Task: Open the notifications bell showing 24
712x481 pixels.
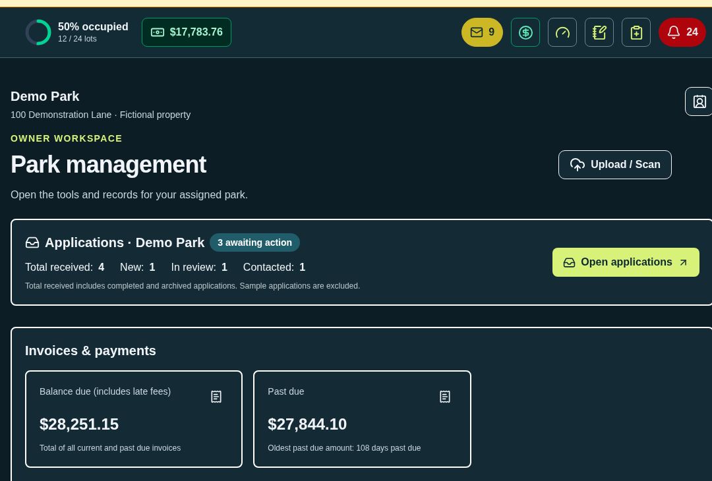Action: pos(682,32)
